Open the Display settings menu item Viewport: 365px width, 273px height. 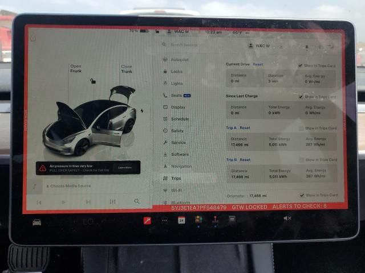tap(177, 107)
